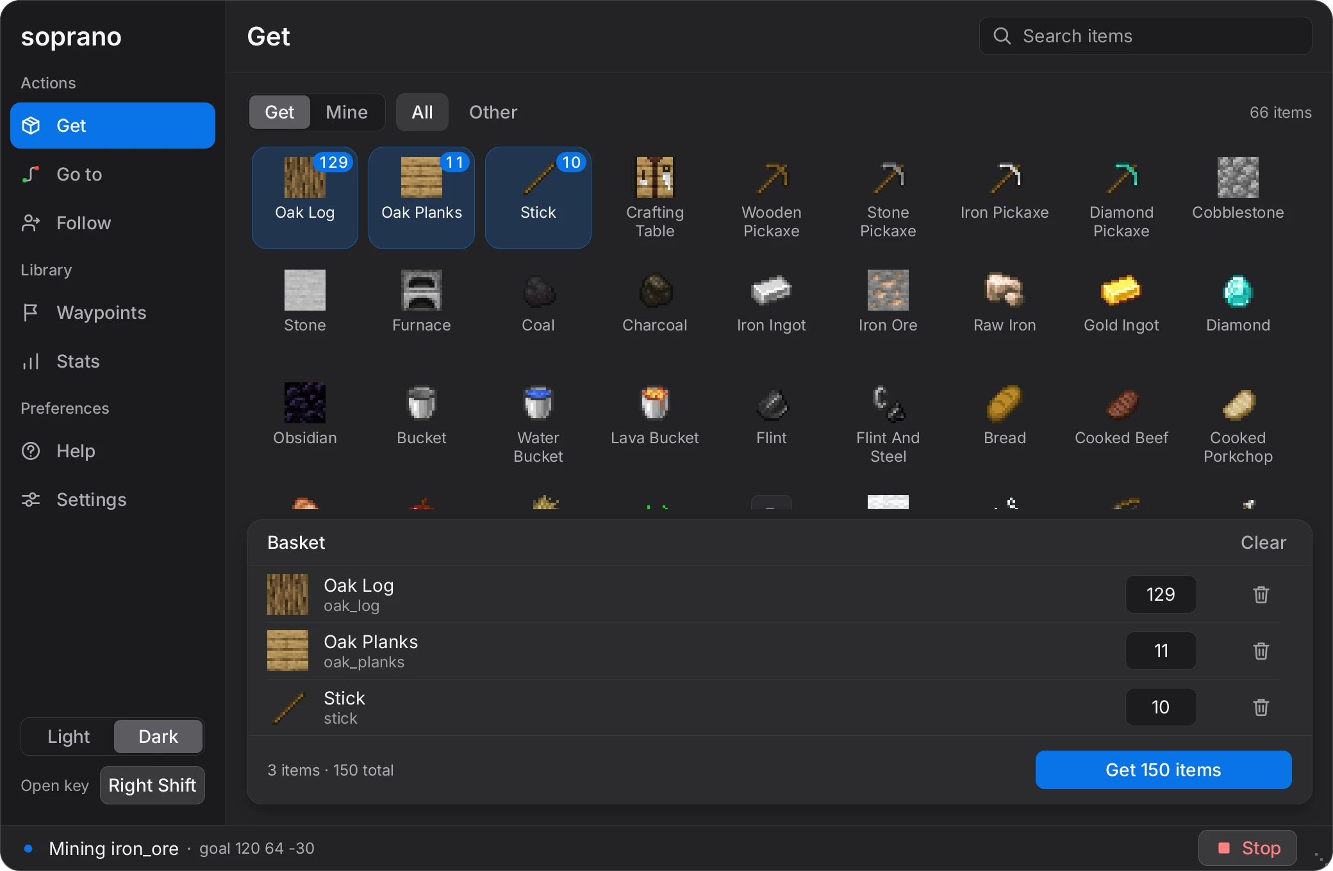Select the Lava Bucket item
Image resolution: width=1333 pixels, height=871 pixels.
654,423
